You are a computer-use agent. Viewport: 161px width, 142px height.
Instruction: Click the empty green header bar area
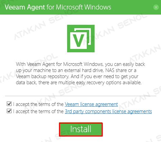132,7
